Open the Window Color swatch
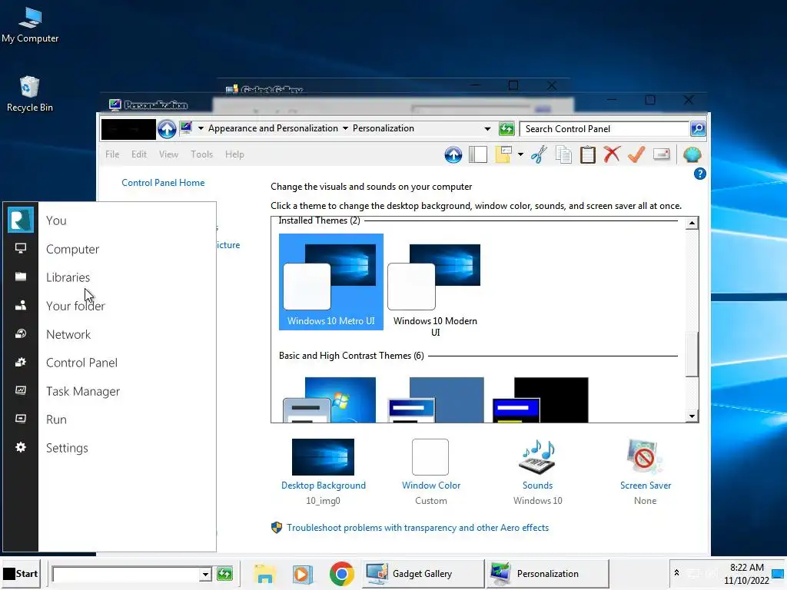787x590 pixels. pos(430,457)
